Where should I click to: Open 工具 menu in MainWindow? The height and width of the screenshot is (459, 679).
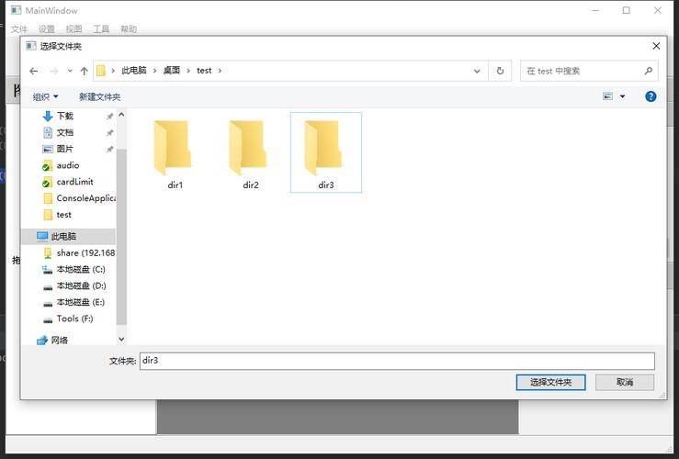101,29
